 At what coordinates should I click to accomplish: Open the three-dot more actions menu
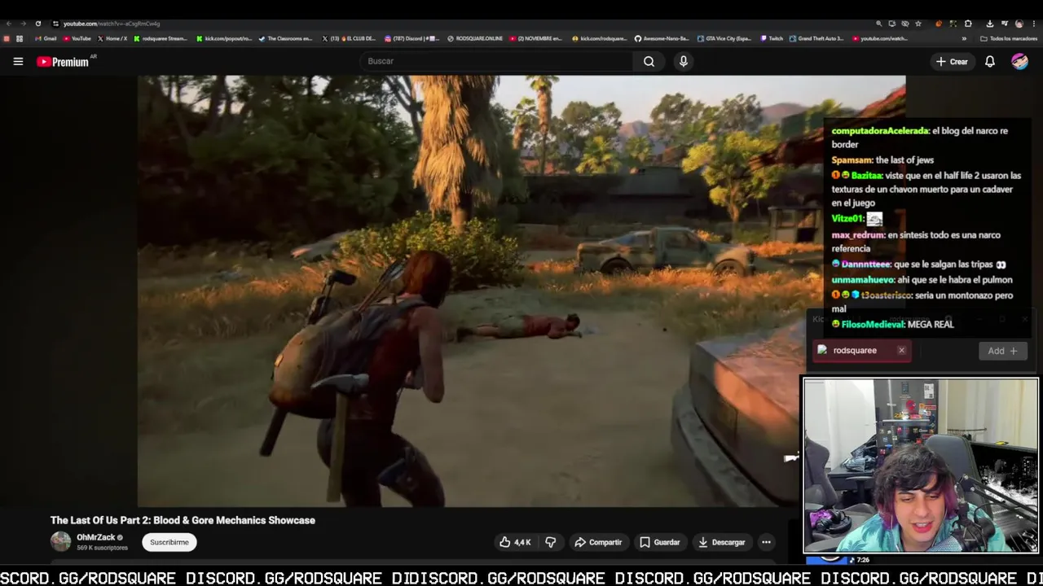(x=766, y=542)
